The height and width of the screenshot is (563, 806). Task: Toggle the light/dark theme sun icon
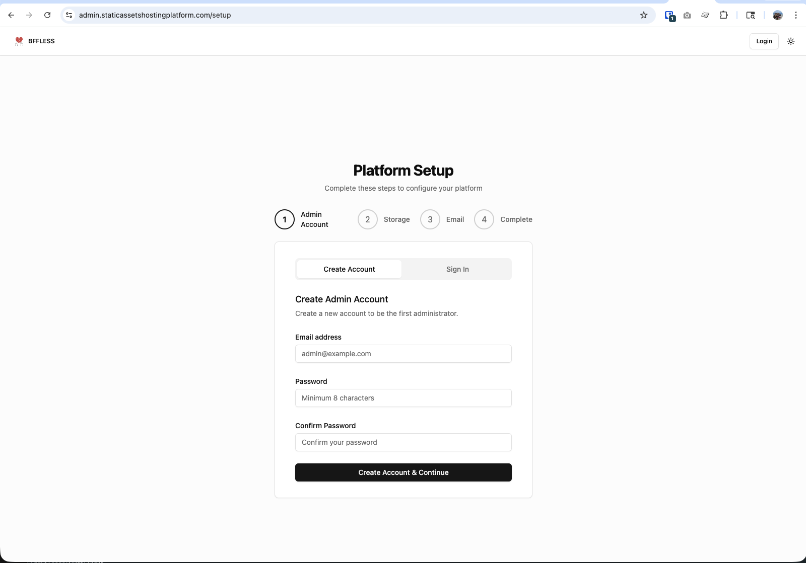791,41
